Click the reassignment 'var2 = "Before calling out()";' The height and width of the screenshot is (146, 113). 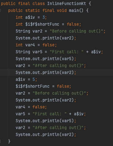coord(52,93)
